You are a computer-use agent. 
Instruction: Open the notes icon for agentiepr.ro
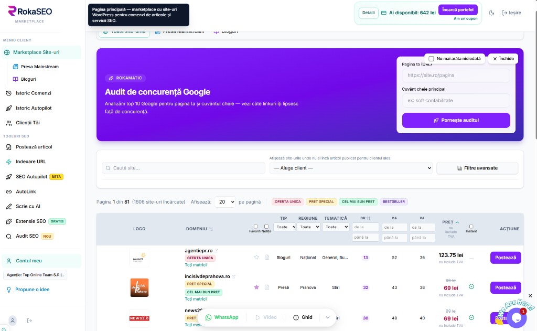click(x=267, y=258)
